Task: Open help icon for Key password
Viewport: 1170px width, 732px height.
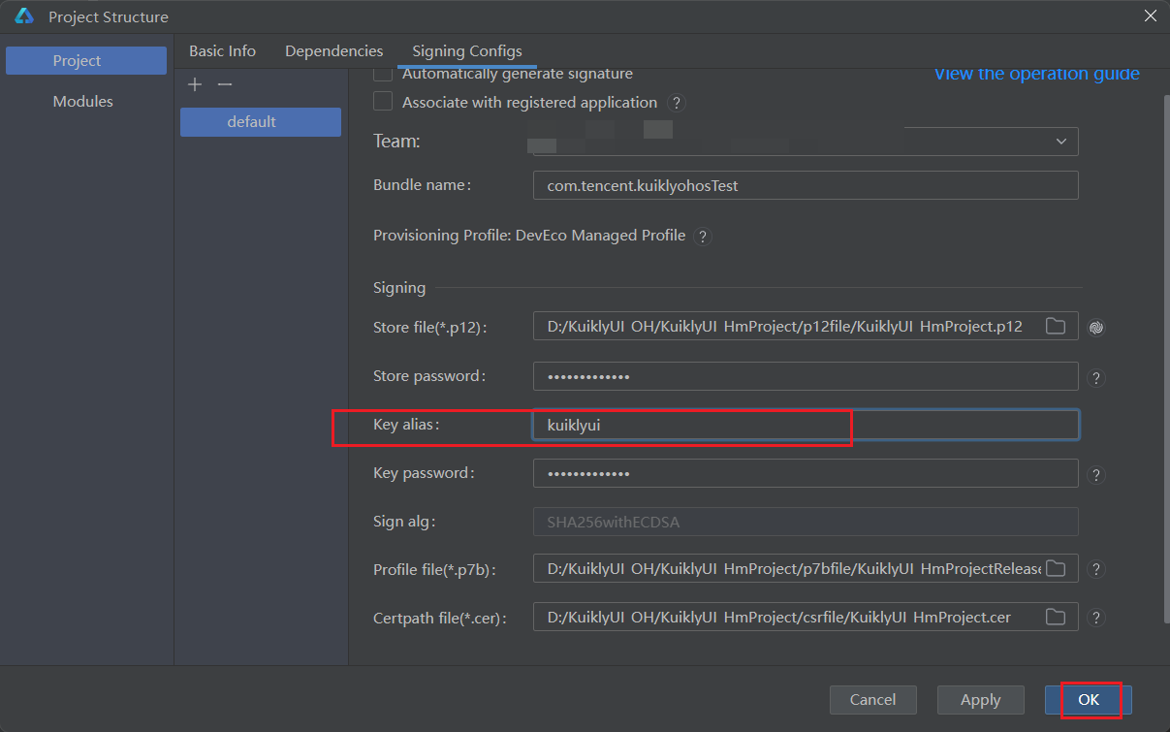Action: point(1096,475)
